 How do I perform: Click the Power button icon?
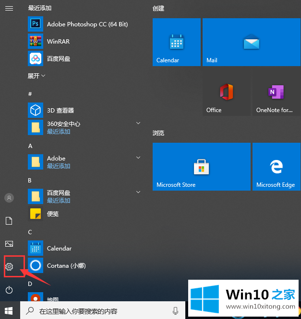9,290
